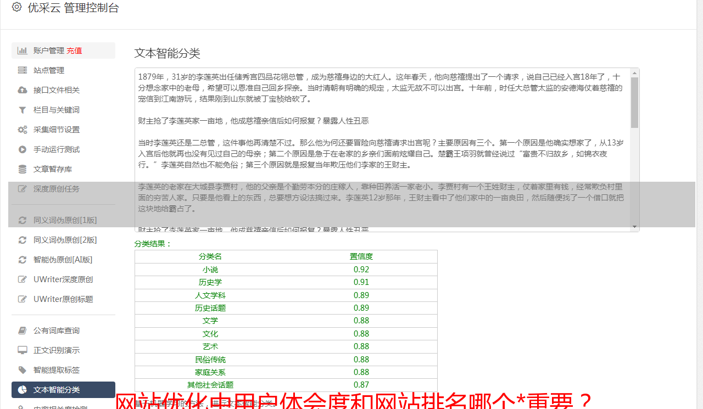Open 深度原创任务 page
This screenshot has width=703, height=409.
63,189
